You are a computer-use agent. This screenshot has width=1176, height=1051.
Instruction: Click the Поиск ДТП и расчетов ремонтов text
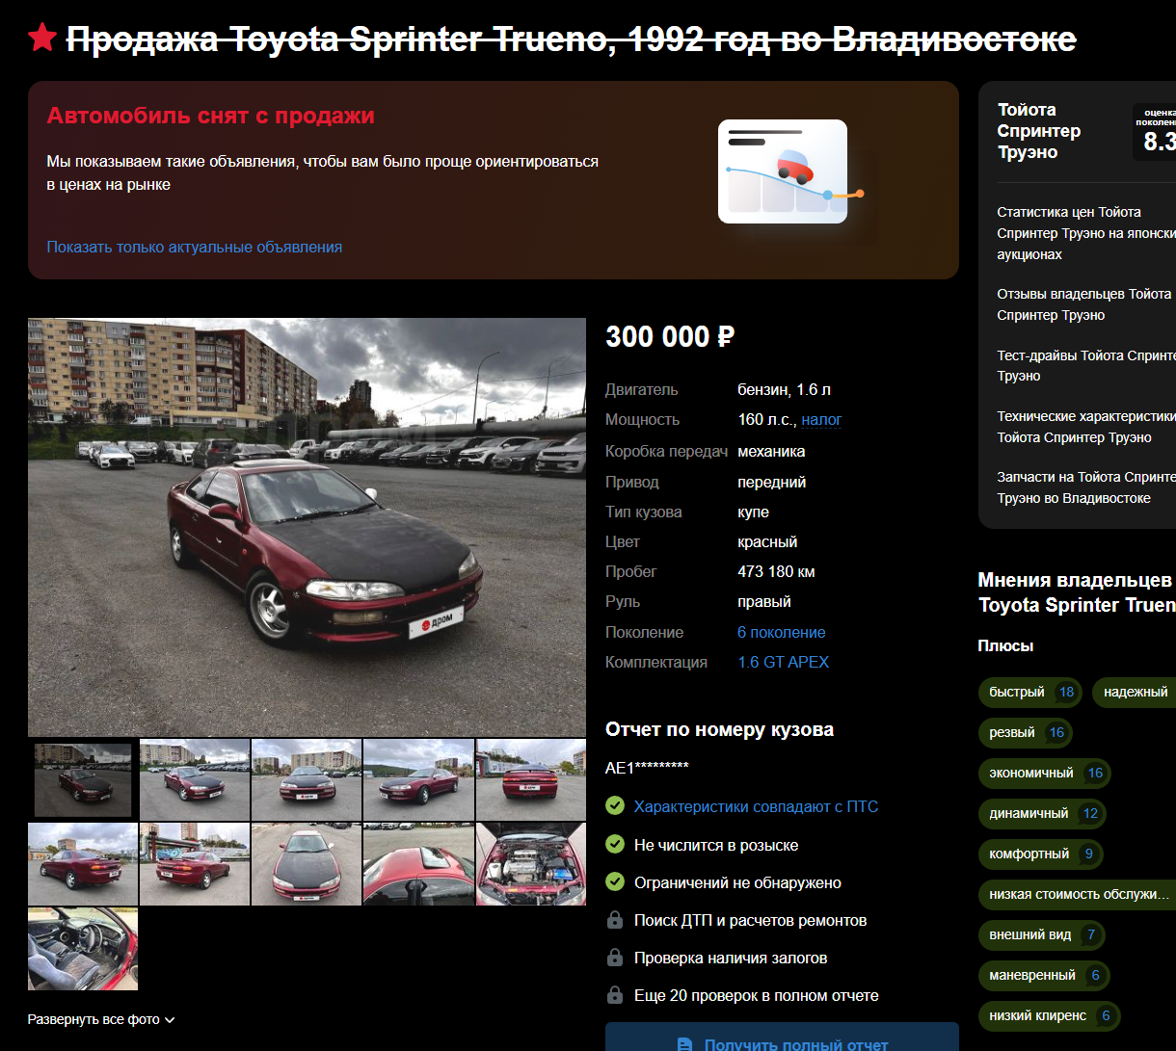click(x=750, y=921)
